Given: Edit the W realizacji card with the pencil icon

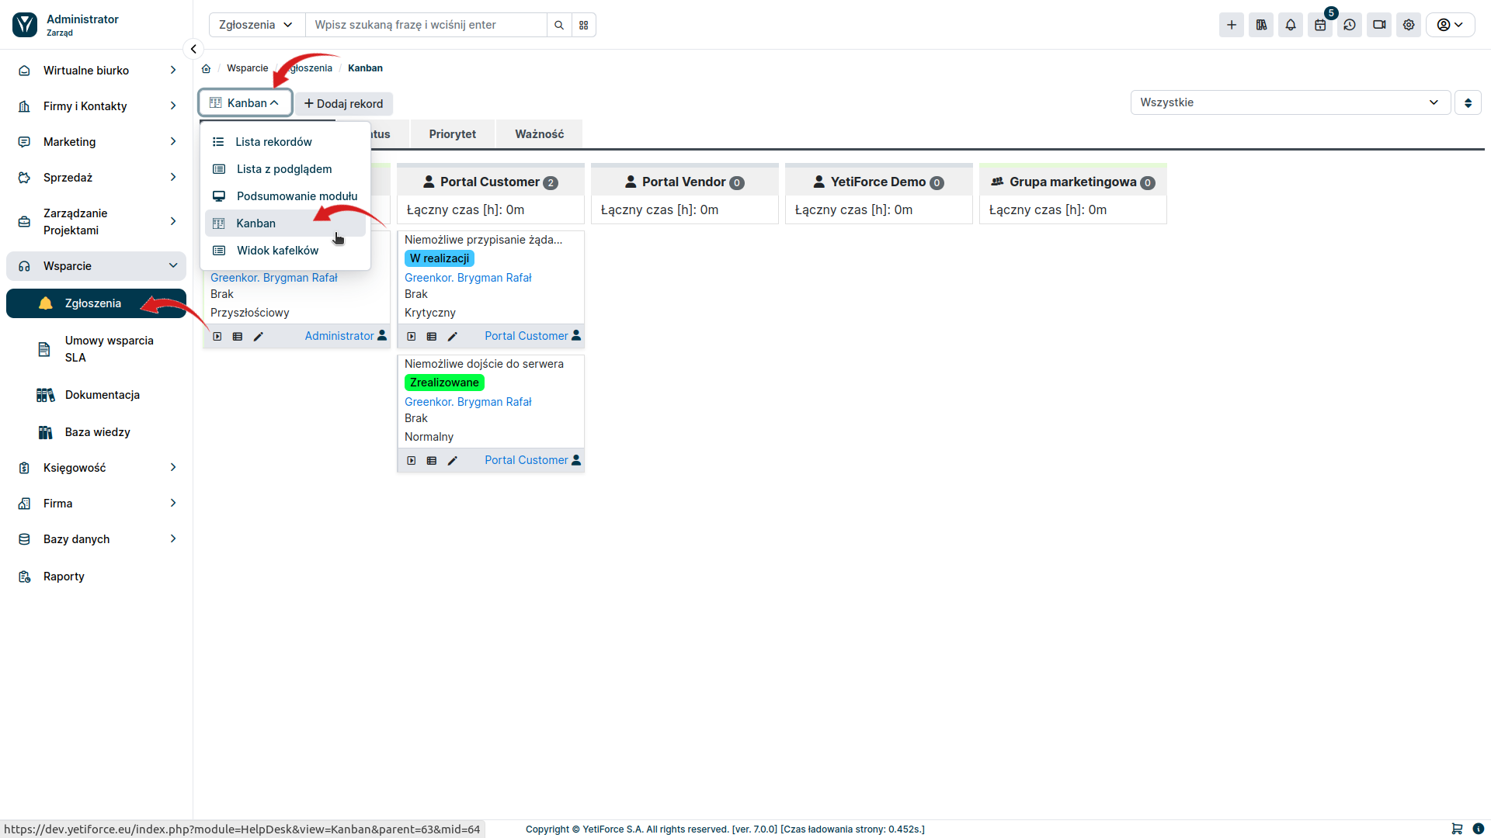Looking at the screenshot, I should coord(453,337).
